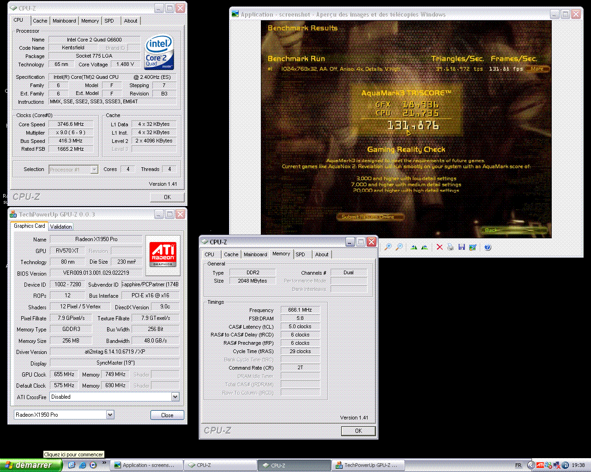Click the Driver Version field in GPU-Z
The width and height of the screenshot is (591, 472).
click(115, 352)
